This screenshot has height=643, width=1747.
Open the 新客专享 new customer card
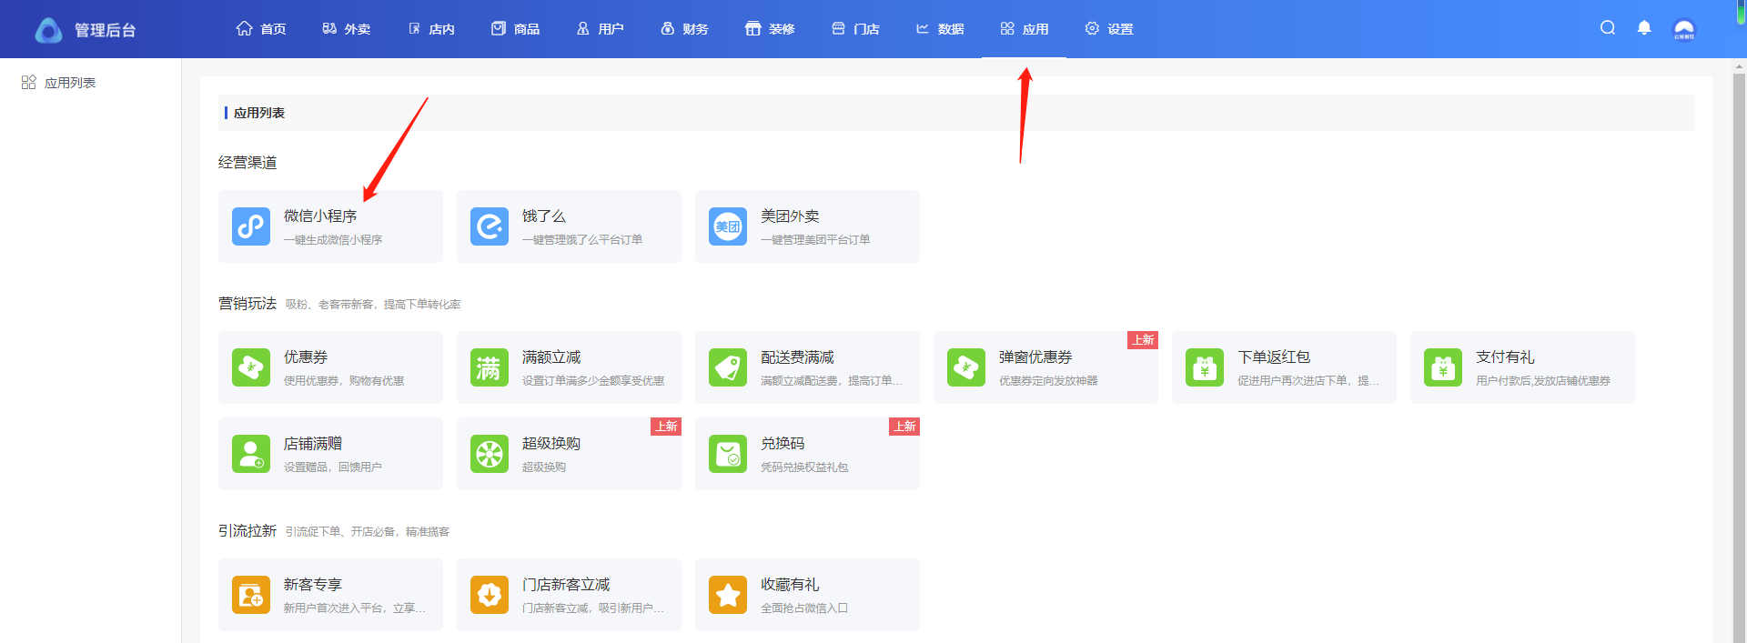point(330,595)
